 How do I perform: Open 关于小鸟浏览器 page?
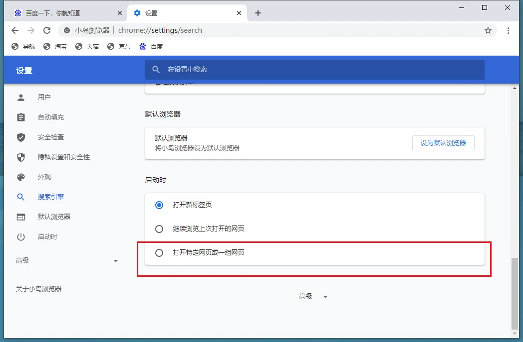39,289
